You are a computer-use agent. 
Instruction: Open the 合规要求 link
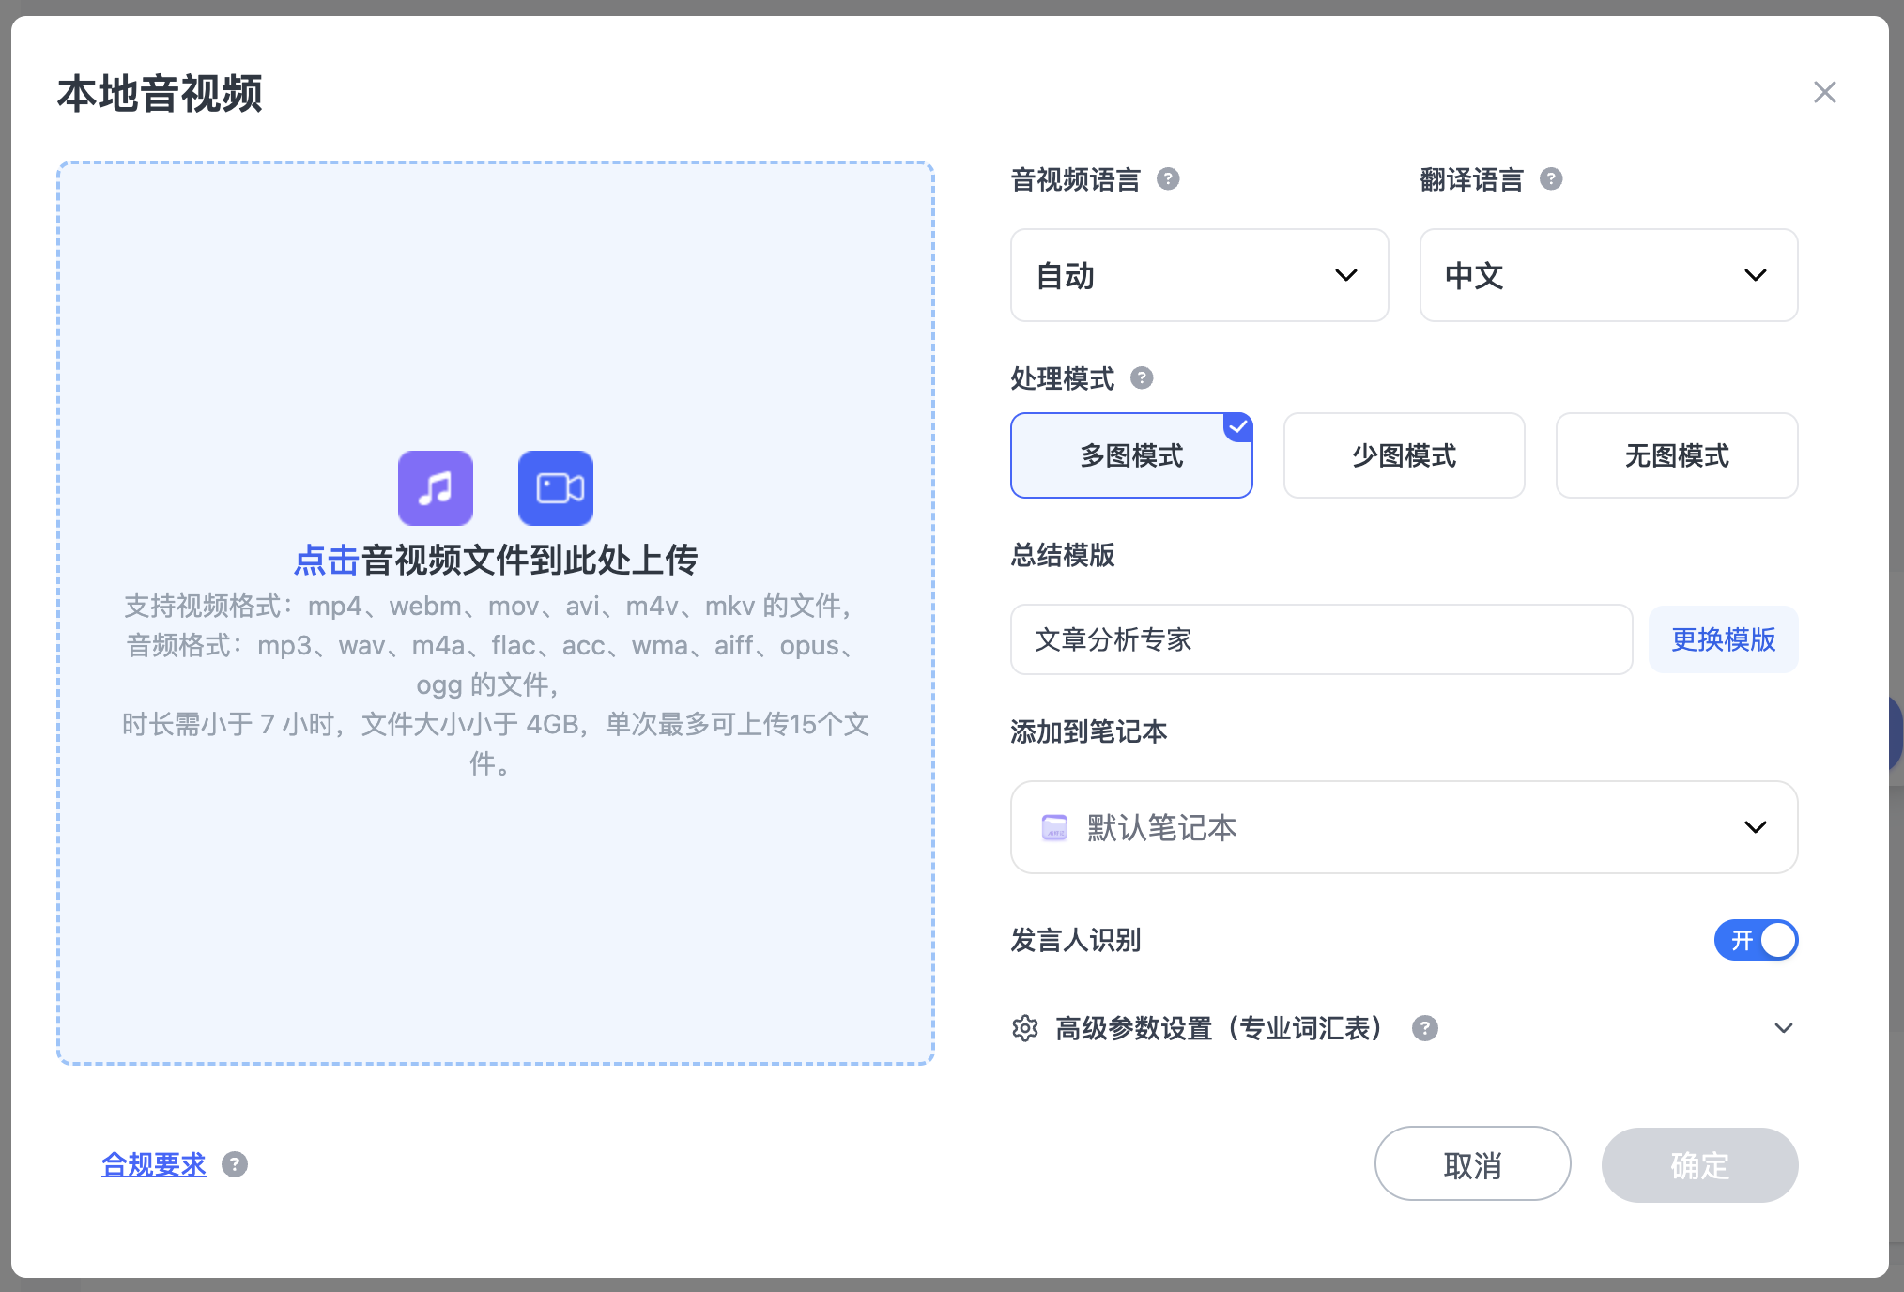154,1164
